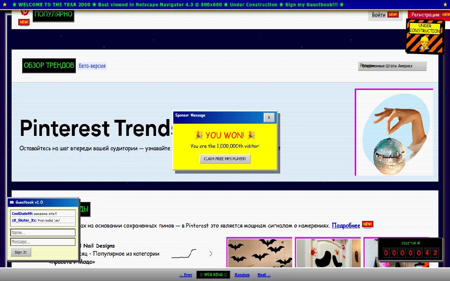Click the Sign It! guestbook button
The image size is (450, 281).
coord(21,252)
